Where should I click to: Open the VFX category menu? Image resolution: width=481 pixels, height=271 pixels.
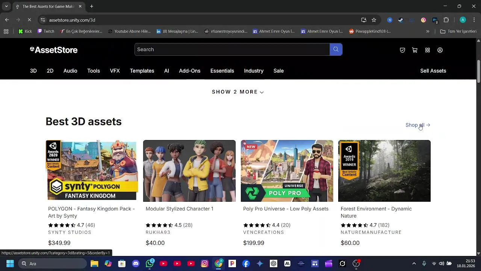[x=115, y=71]
